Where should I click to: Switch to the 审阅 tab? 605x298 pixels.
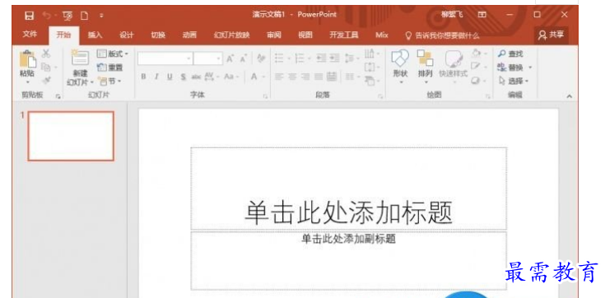click(x=274, y=35)
